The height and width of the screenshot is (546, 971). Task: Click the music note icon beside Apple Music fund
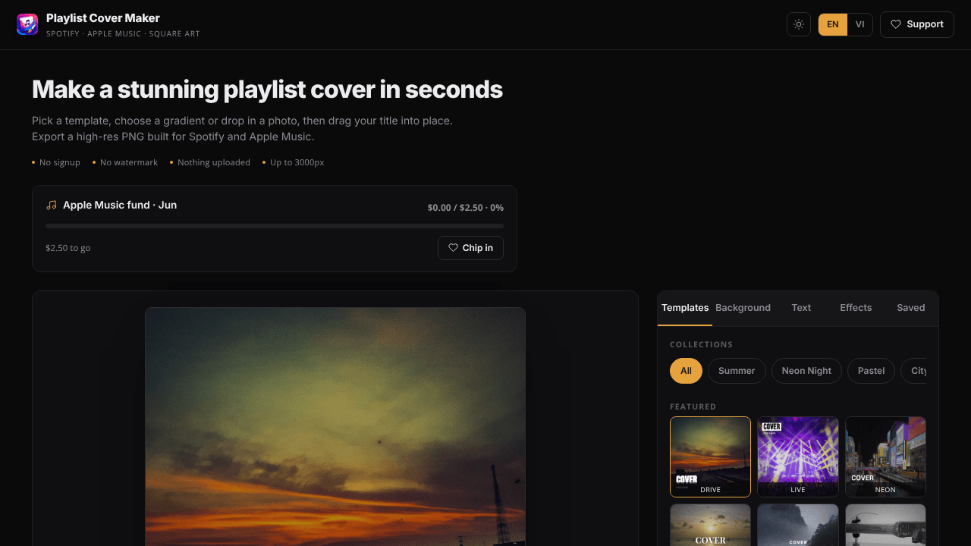(x=52, y=205)
